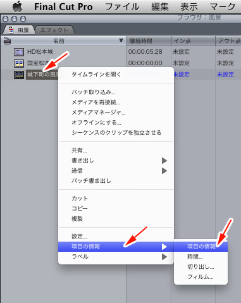The width and height of the screenshot is (241, 303).
Task: Select the 城下町の風景 sequence name
Action: pyautogui.click(x=42, y=75)
